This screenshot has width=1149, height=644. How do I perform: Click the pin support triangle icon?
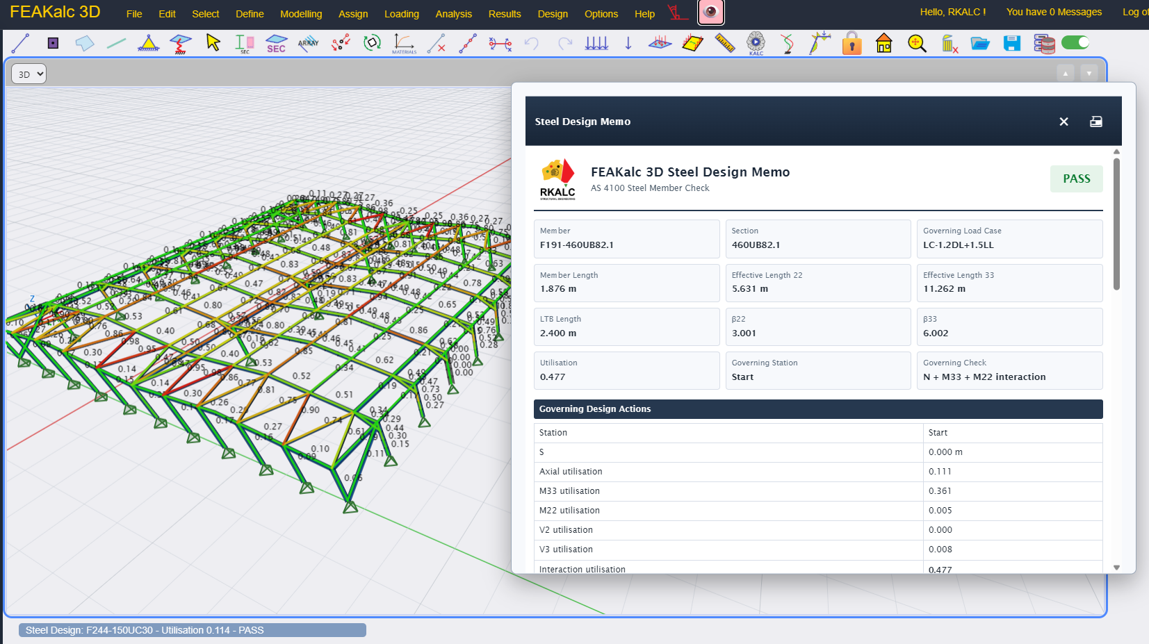click(148, 43)
